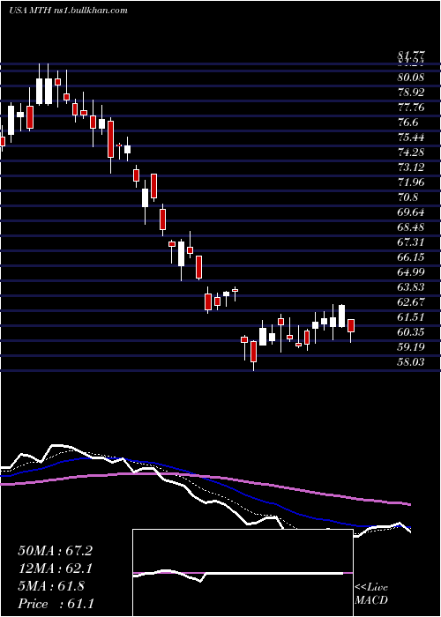Viewport: 441px width, 617px height.
Task: Click the 63.83 price axis label
Action: (411, 287)
